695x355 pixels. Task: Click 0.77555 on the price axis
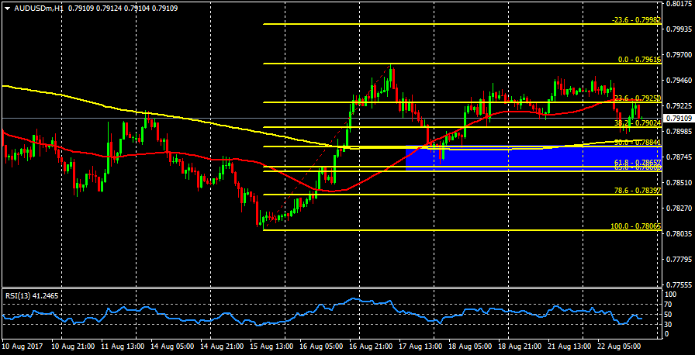pyautogui.click(x=679, y=284)
